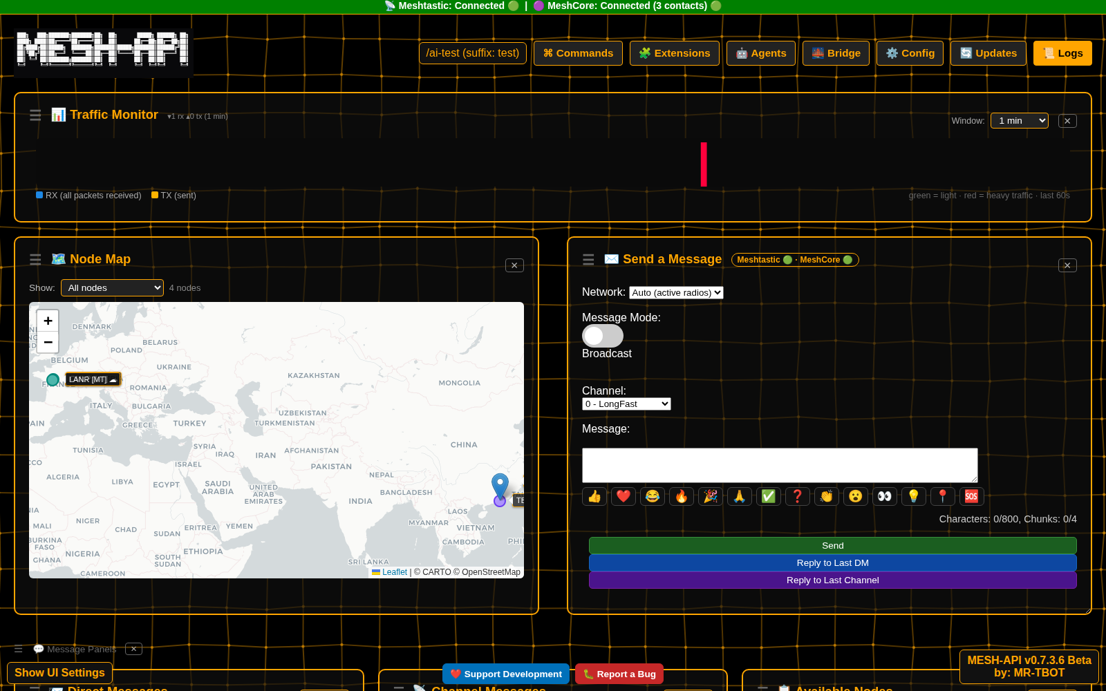Close the Send a Message panel

1067,265
